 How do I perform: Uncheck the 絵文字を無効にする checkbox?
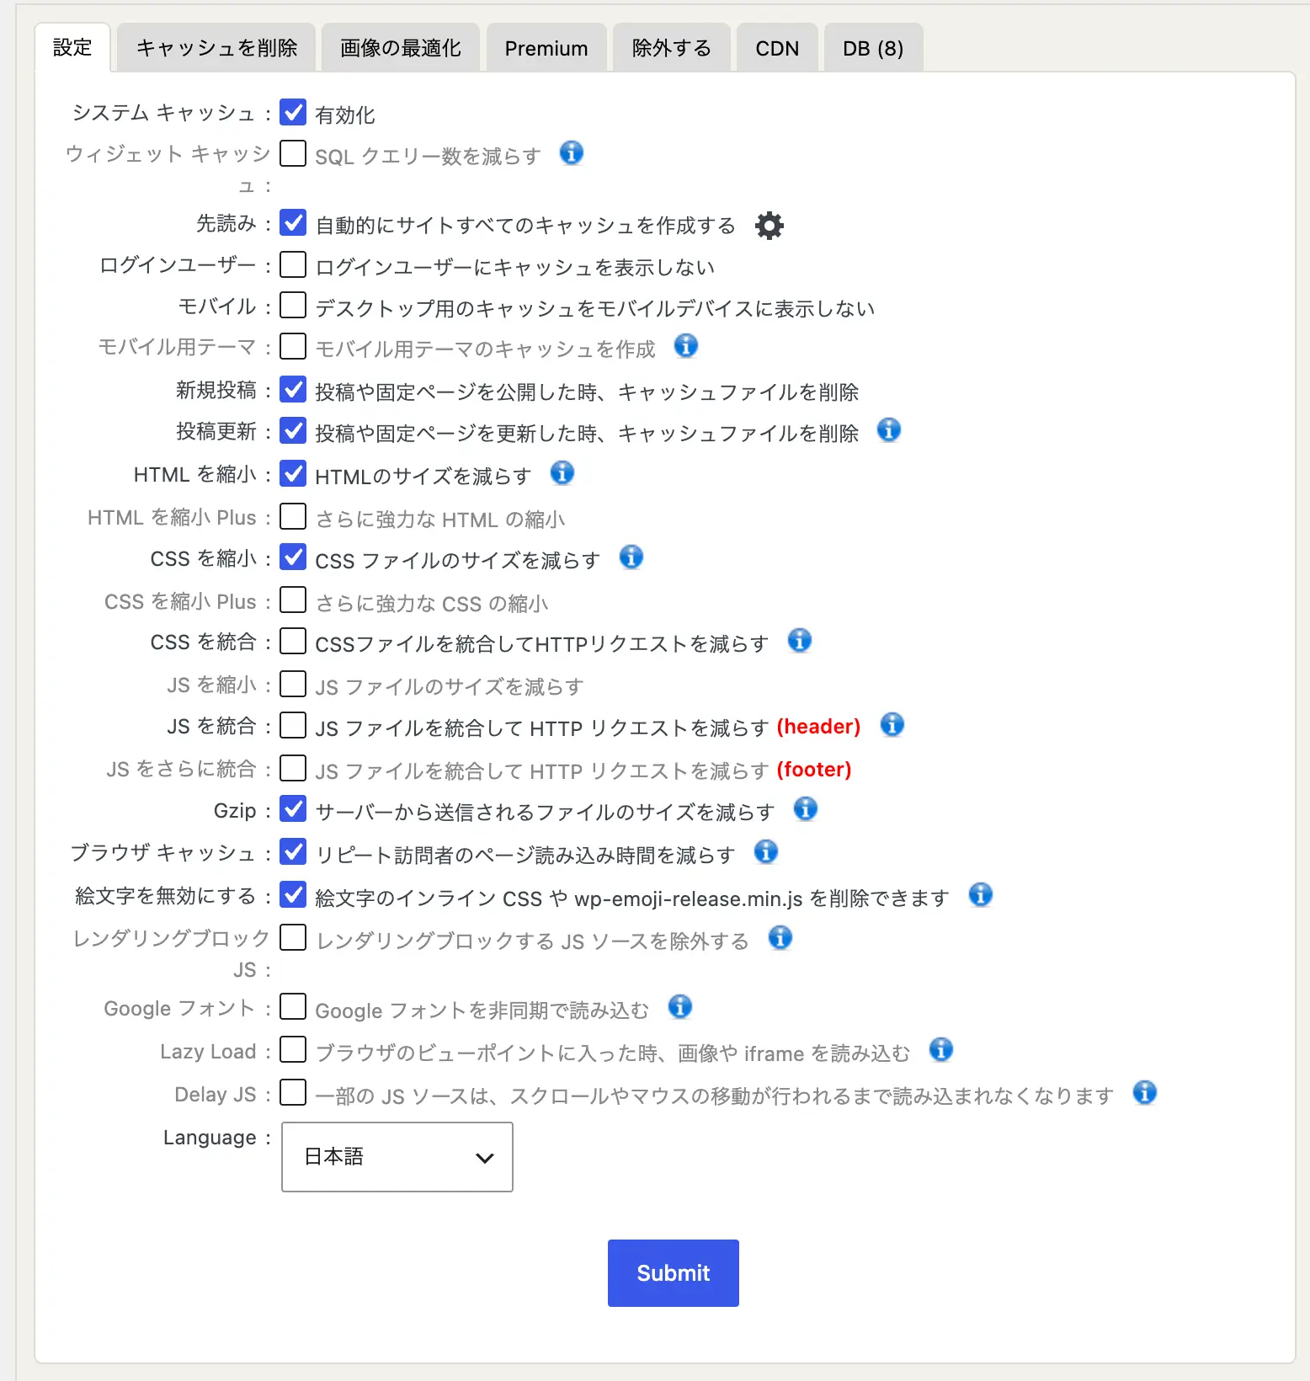293,894
